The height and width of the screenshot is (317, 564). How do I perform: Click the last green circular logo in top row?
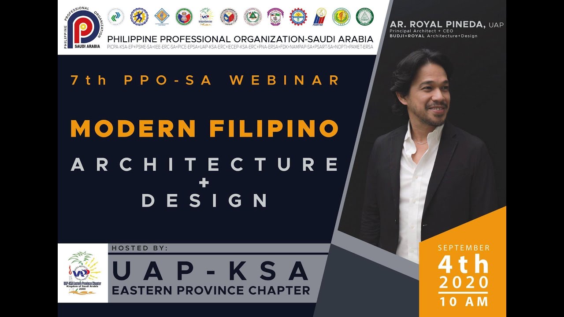364,17
